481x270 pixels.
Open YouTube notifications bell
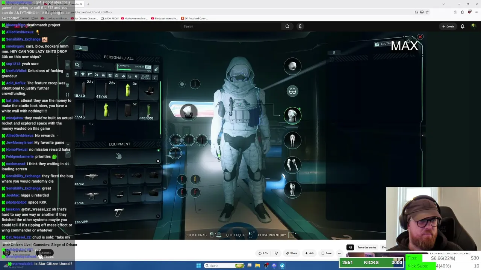tap(463, 26)
